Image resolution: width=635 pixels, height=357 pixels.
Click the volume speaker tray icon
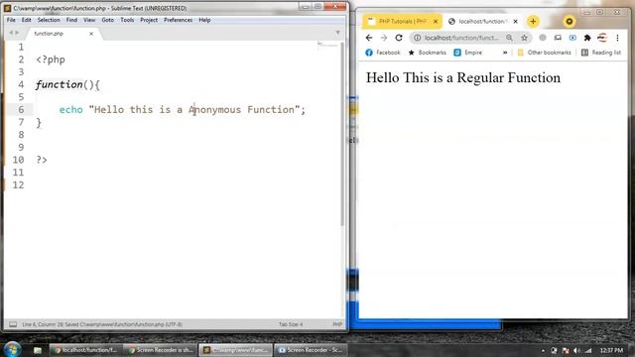pyautogui.click(x=576, y=350)
